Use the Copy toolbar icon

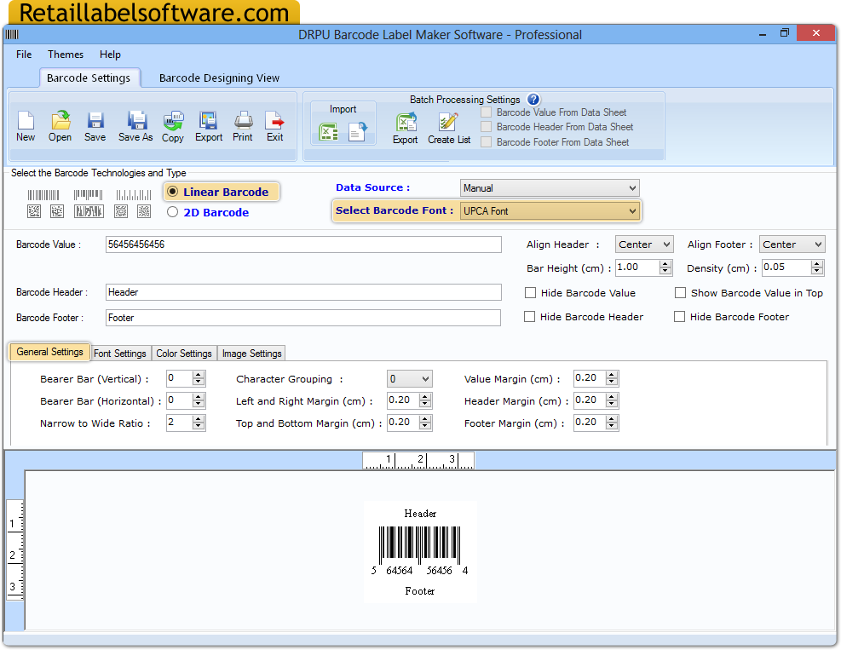coord(173,126)
